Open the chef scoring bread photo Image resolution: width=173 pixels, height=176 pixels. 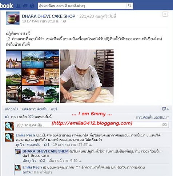pos(87,76)
